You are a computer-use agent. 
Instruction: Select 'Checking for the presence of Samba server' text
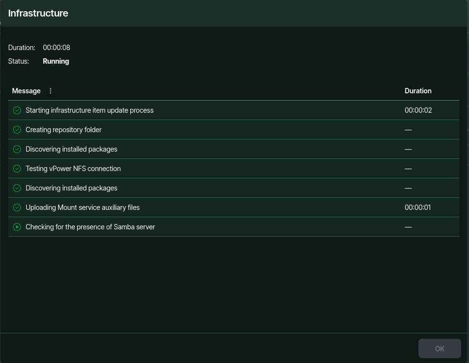(x=90, y=227)
